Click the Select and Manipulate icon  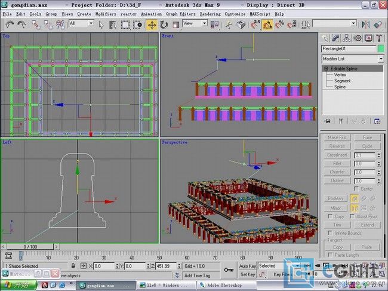[x=229, y=24]
